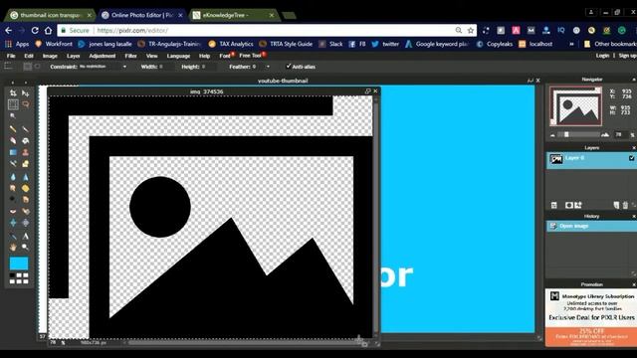The image size is (637, 358).
Task: Select the Red Eye Reduction tool
Action: 13,211
